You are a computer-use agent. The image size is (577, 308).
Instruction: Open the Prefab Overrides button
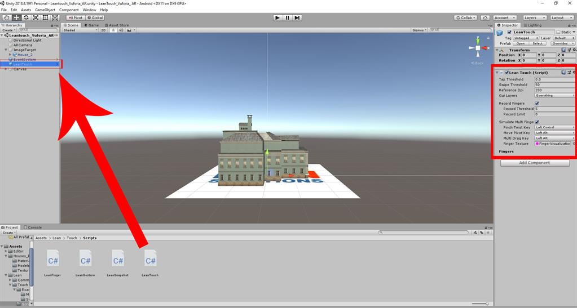(562, 43)
